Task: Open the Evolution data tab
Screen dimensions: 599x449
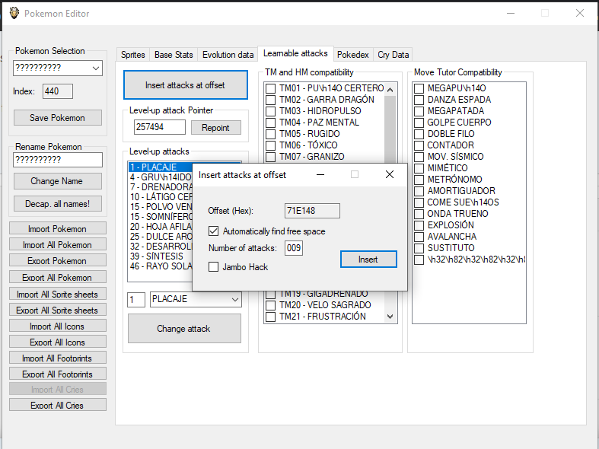Action: 228,55
